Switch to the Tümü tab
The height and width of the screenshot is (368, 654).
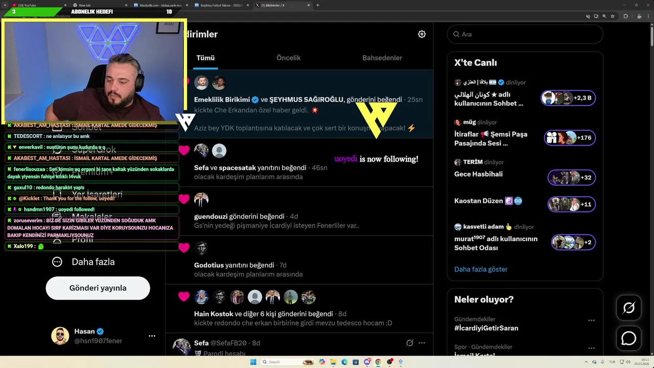205,58
